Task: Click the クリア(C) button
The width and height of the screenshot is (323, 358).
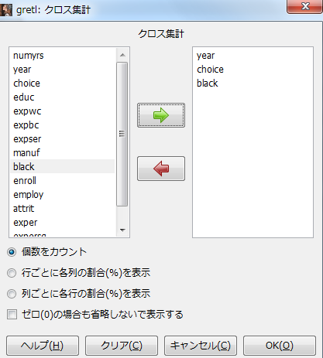Action: 122,346
